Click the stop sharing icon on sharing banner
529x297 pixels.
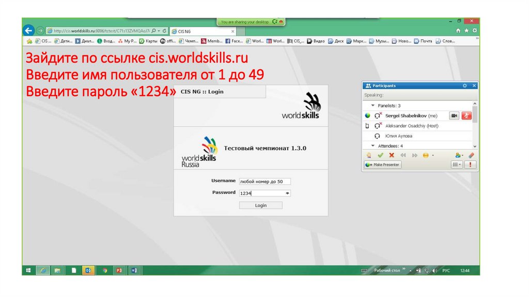click(x=281, y=22)
